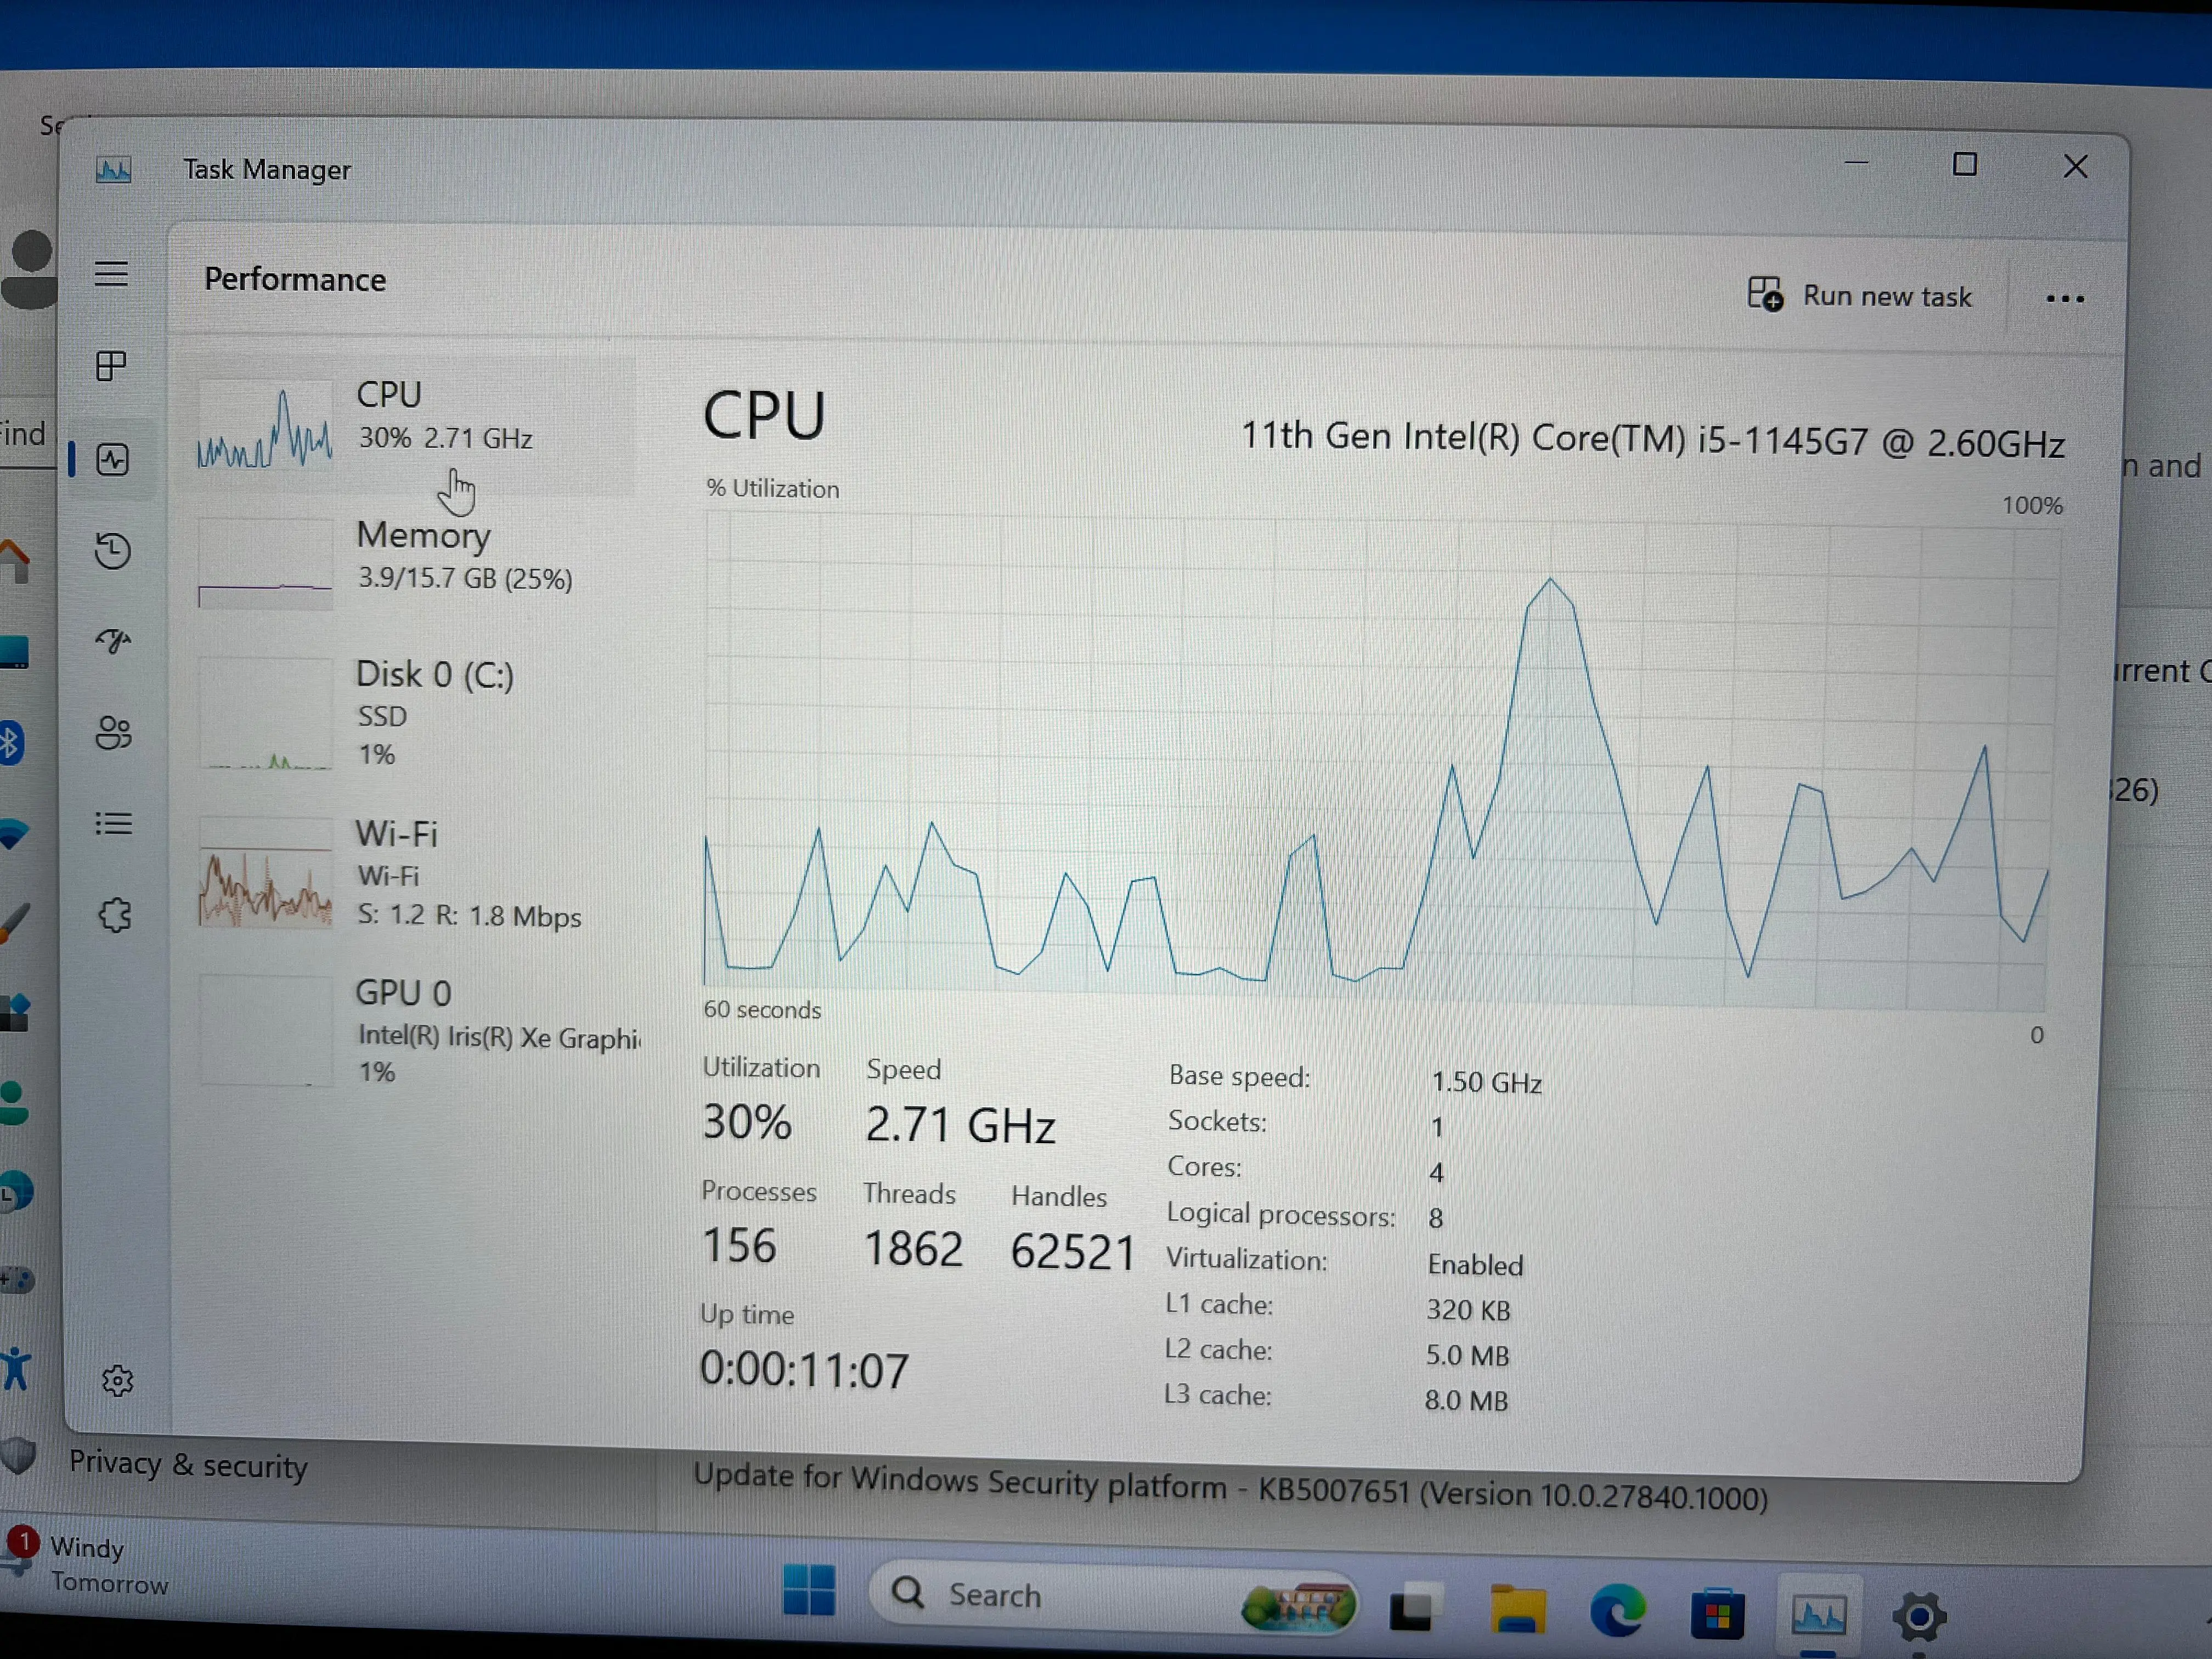The height and width of the screenshot is (1659, 2212).
Task: Open the Users page icon
Action: coord(113,733)
